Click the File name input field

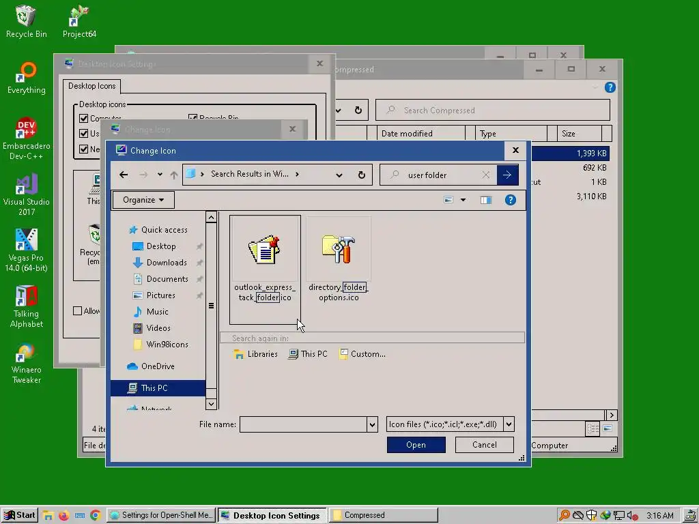[x=303, y=424]
